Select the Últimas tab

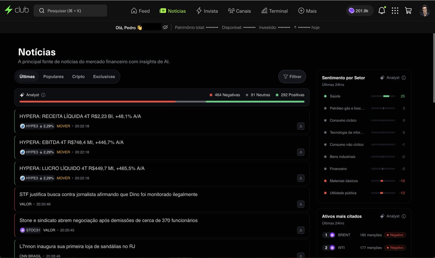click(27, 76)
